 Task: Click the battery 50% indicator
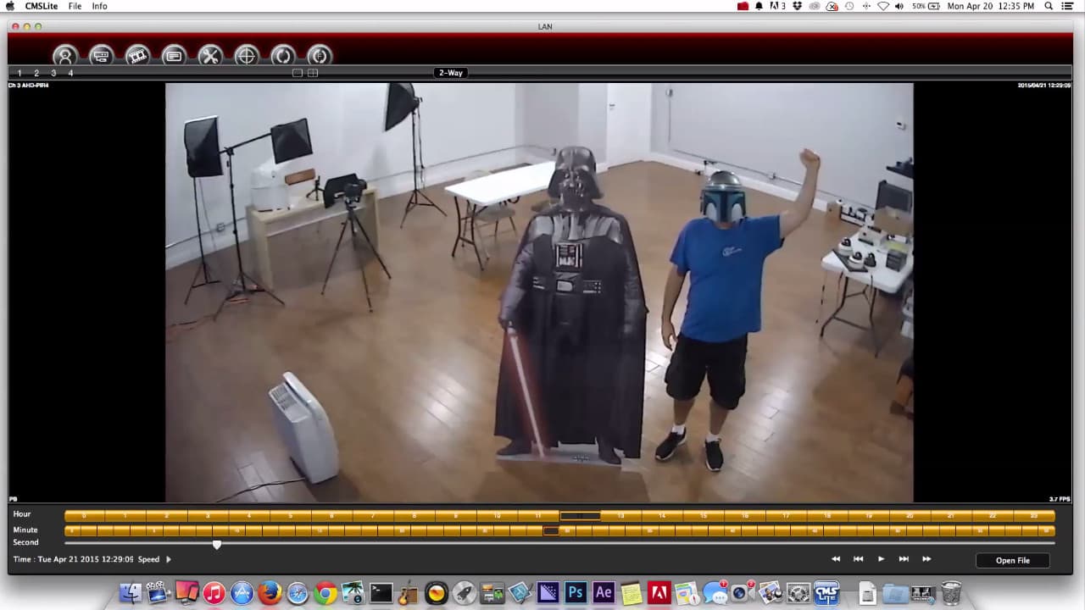pyautogui.click(x=925, y=6)
